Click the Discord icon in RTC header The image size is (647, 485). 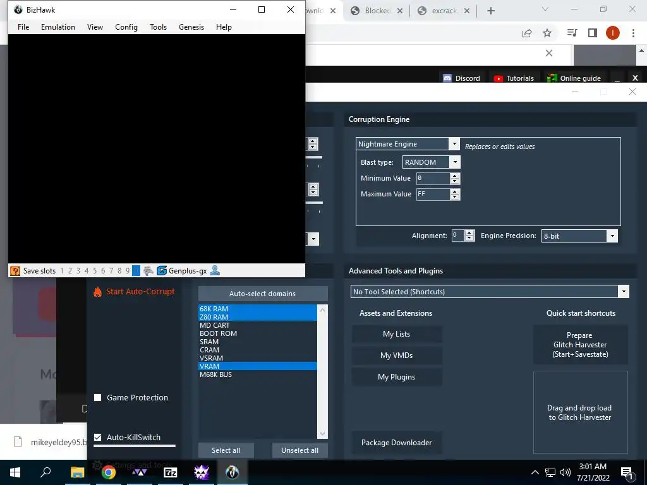(x=447, y=78)
